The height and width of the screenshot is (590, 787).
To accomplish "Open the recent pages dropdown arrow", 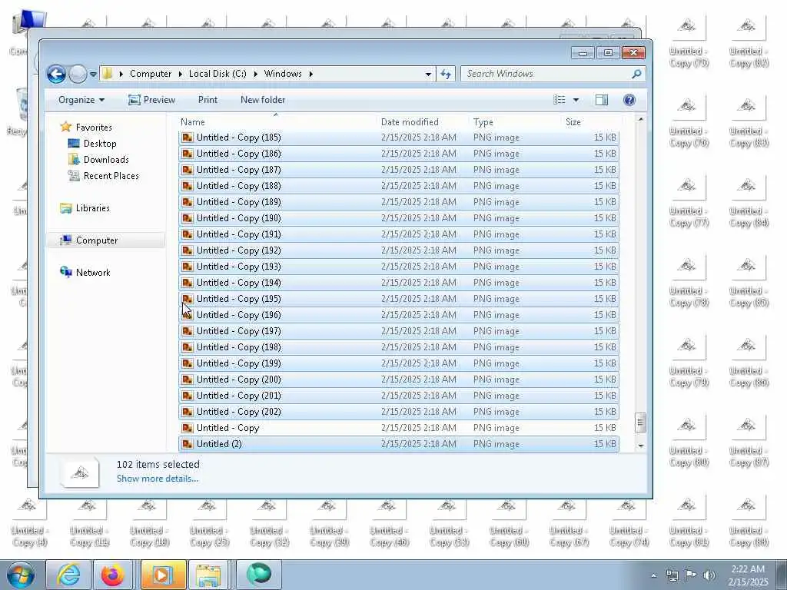I will point(93,75).
